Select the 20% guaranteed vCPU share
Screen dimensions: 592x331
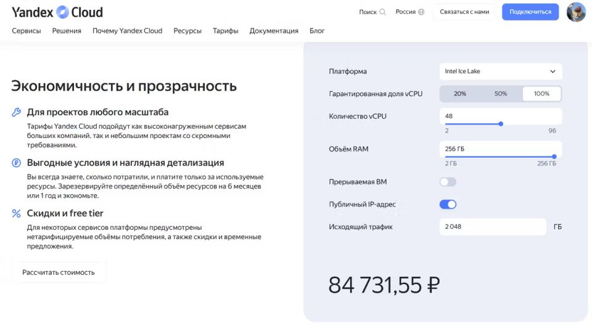pyautogui.click(x=460, y=94)
